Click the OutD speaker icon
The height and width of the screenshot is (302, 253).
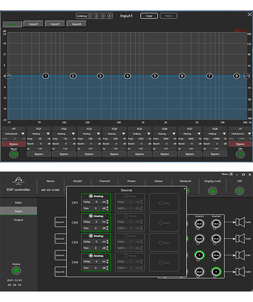(x=240, y=272)
